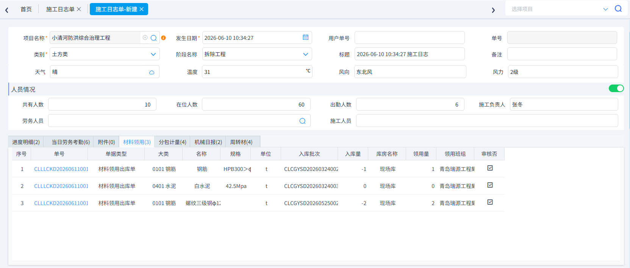
Task: Close the 施工日志单 tab
Action: (x=79, y=9)
